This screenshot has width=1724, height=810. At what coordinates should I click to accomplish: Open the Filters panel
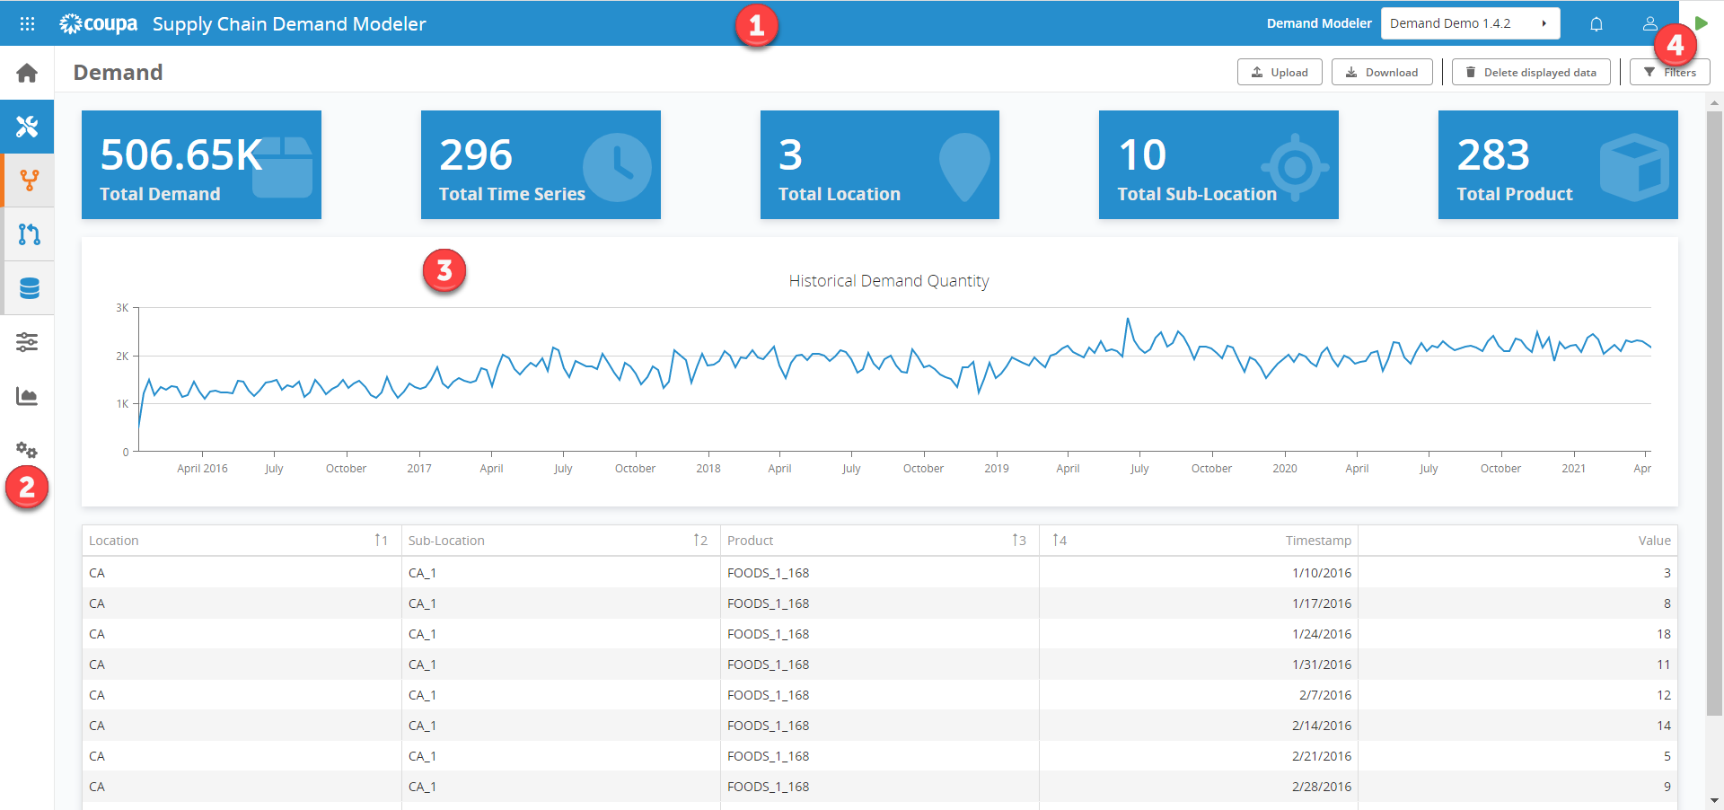click(1669, 72)
